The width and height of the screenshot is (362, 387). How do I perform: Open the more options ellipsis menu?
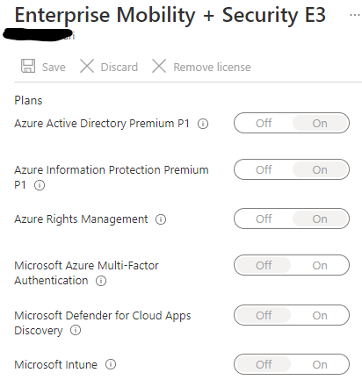click(355, 15)
